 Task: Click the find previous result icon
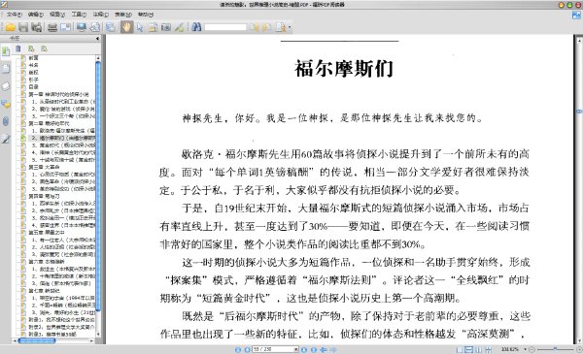254,27
